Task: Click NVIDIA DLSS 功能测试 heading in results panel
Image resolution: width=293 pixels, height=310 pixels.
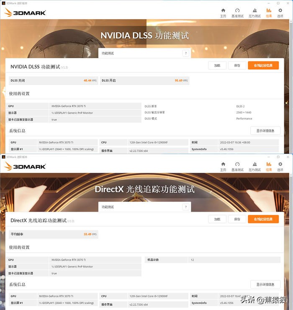Action: coord(35,67)
